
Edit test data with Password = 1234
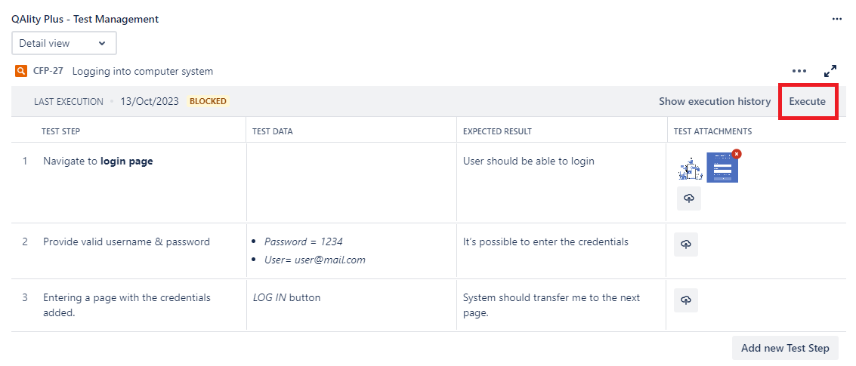[304, 241]
